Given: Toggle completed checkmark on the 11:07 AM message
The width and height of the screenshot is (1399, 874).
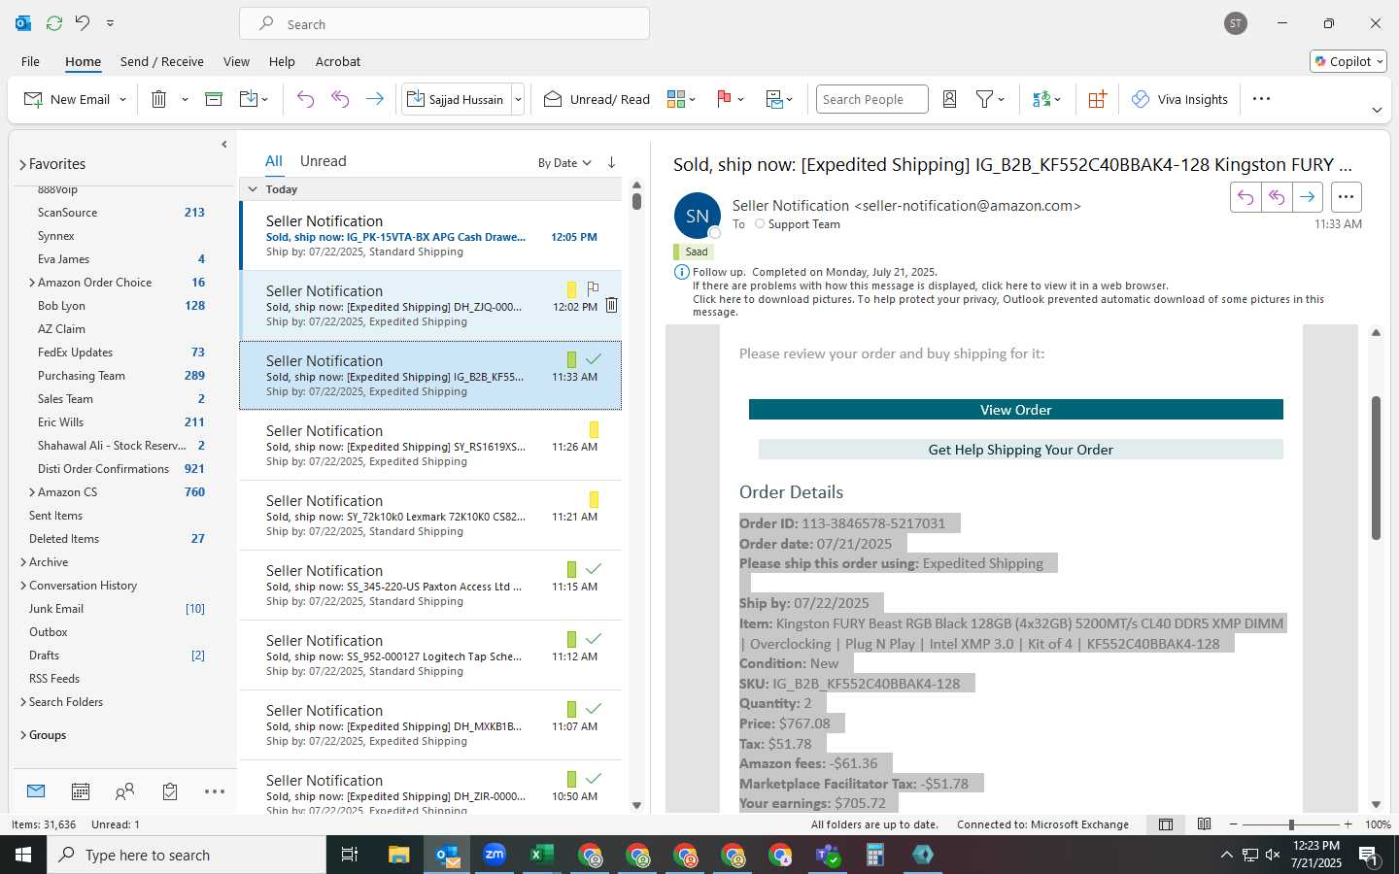Looking at the screenshot, I should 594,709.
